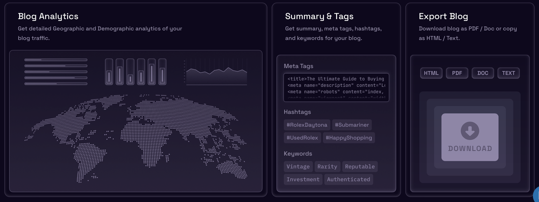Select the Investment keyword chip
The width and height of the screenshot is (539, 202).
tap(303, 180)
